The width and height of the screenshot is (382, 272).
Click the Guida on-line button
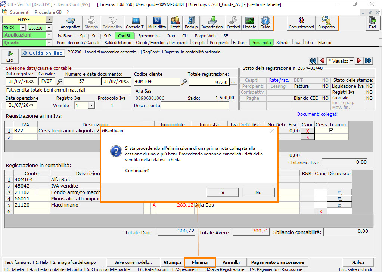click(43, 53)
